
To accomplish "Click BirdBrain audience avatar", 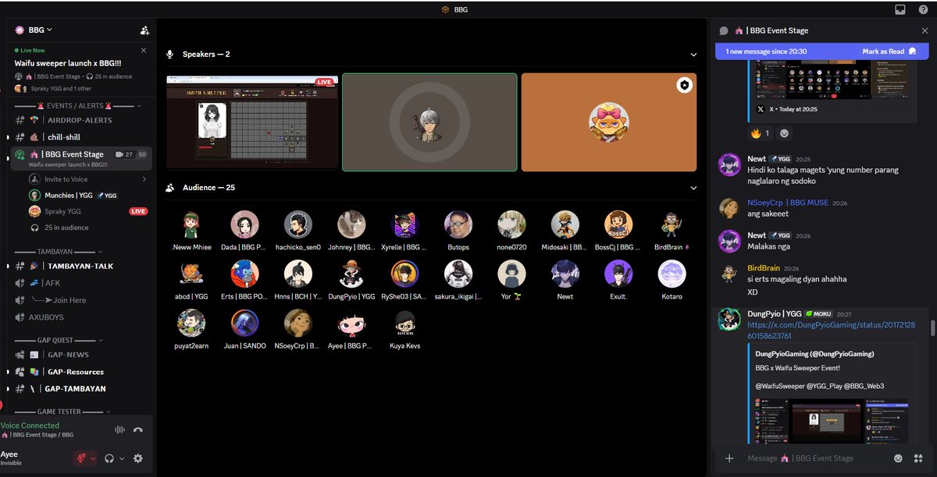I will click(672, 224).
